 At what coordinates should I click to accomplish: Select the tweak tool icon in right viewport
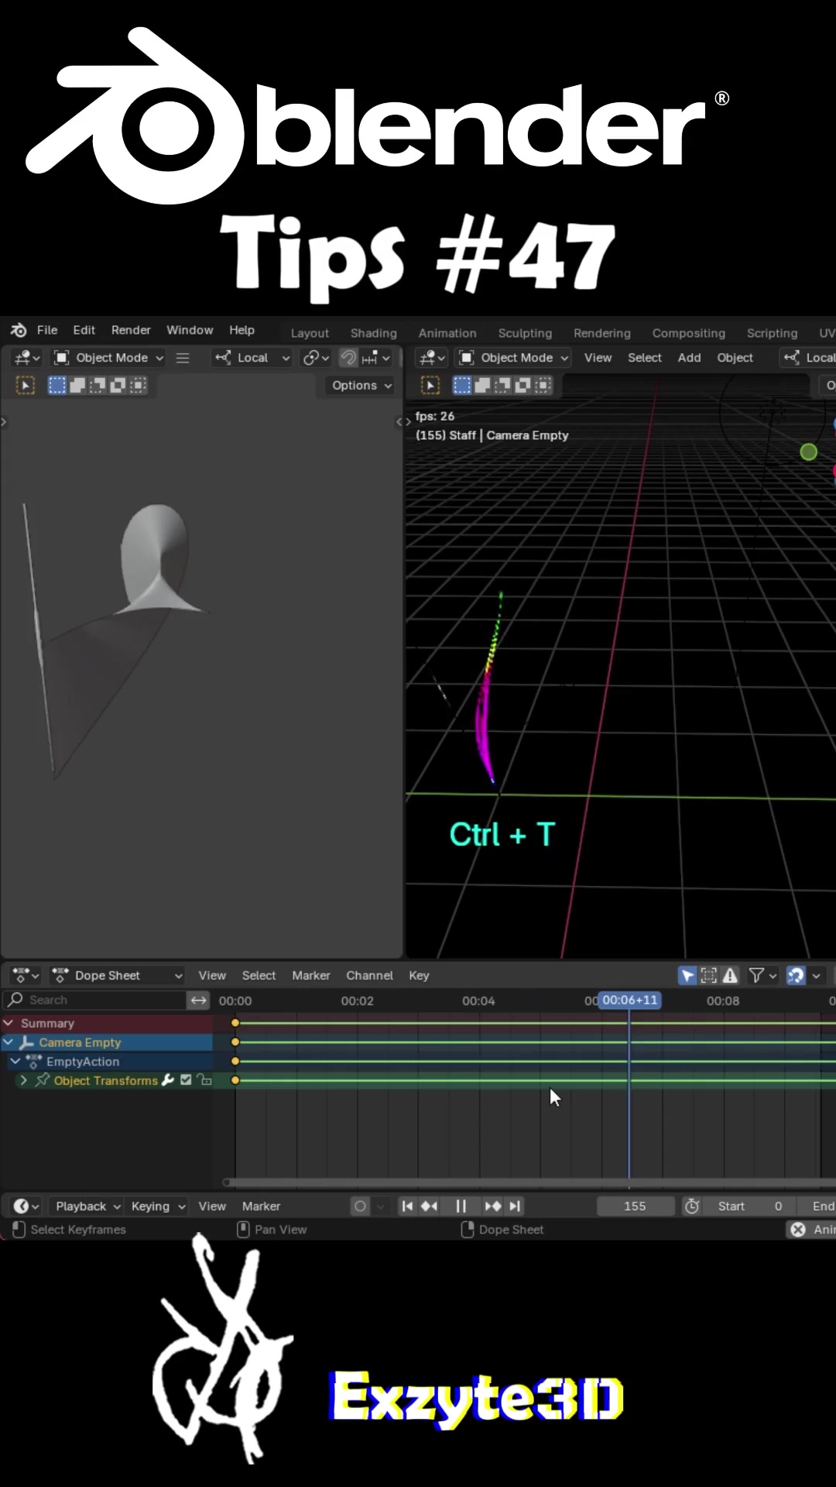click(430, 385)
